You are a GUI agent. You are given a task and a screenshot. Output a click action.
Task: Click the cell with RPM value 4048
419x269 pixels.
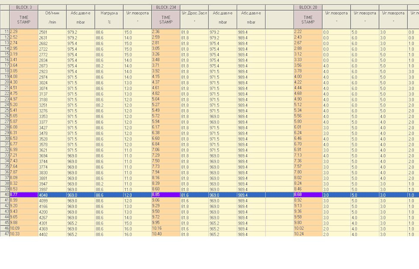coord(52,195)
